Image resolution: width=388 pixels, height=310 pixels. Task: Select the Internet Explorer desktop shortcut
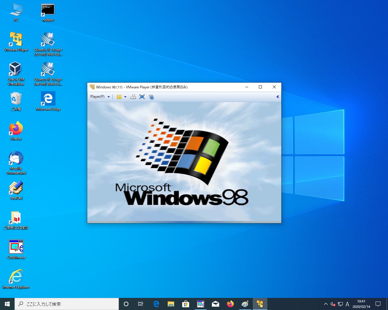(x=16, y=279)
